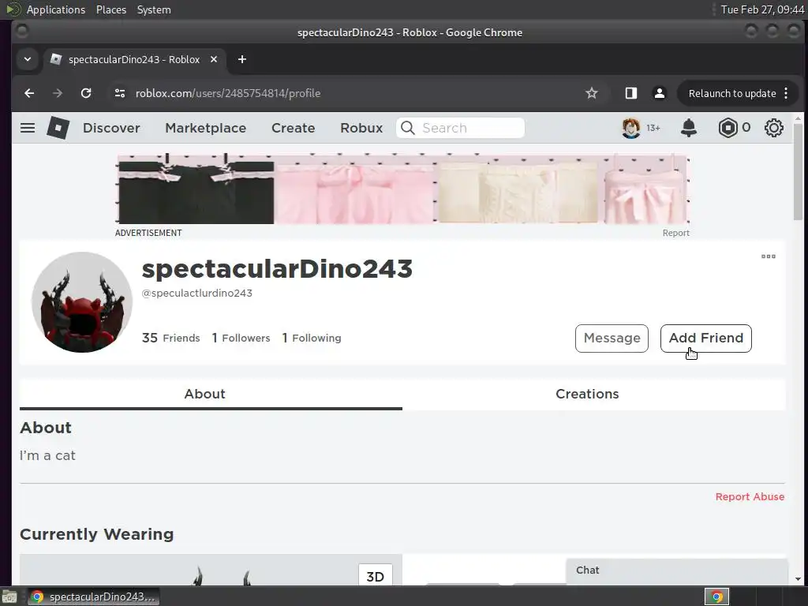Switch to the About tab

tap(211, 395)
